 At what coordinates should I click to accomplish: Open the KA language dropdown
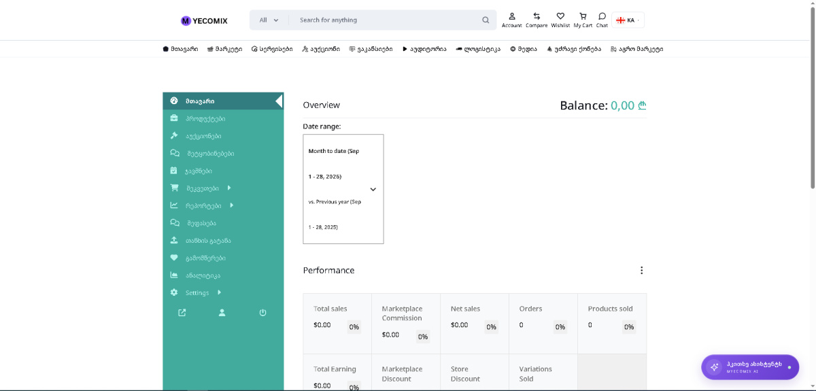(628, 20)
